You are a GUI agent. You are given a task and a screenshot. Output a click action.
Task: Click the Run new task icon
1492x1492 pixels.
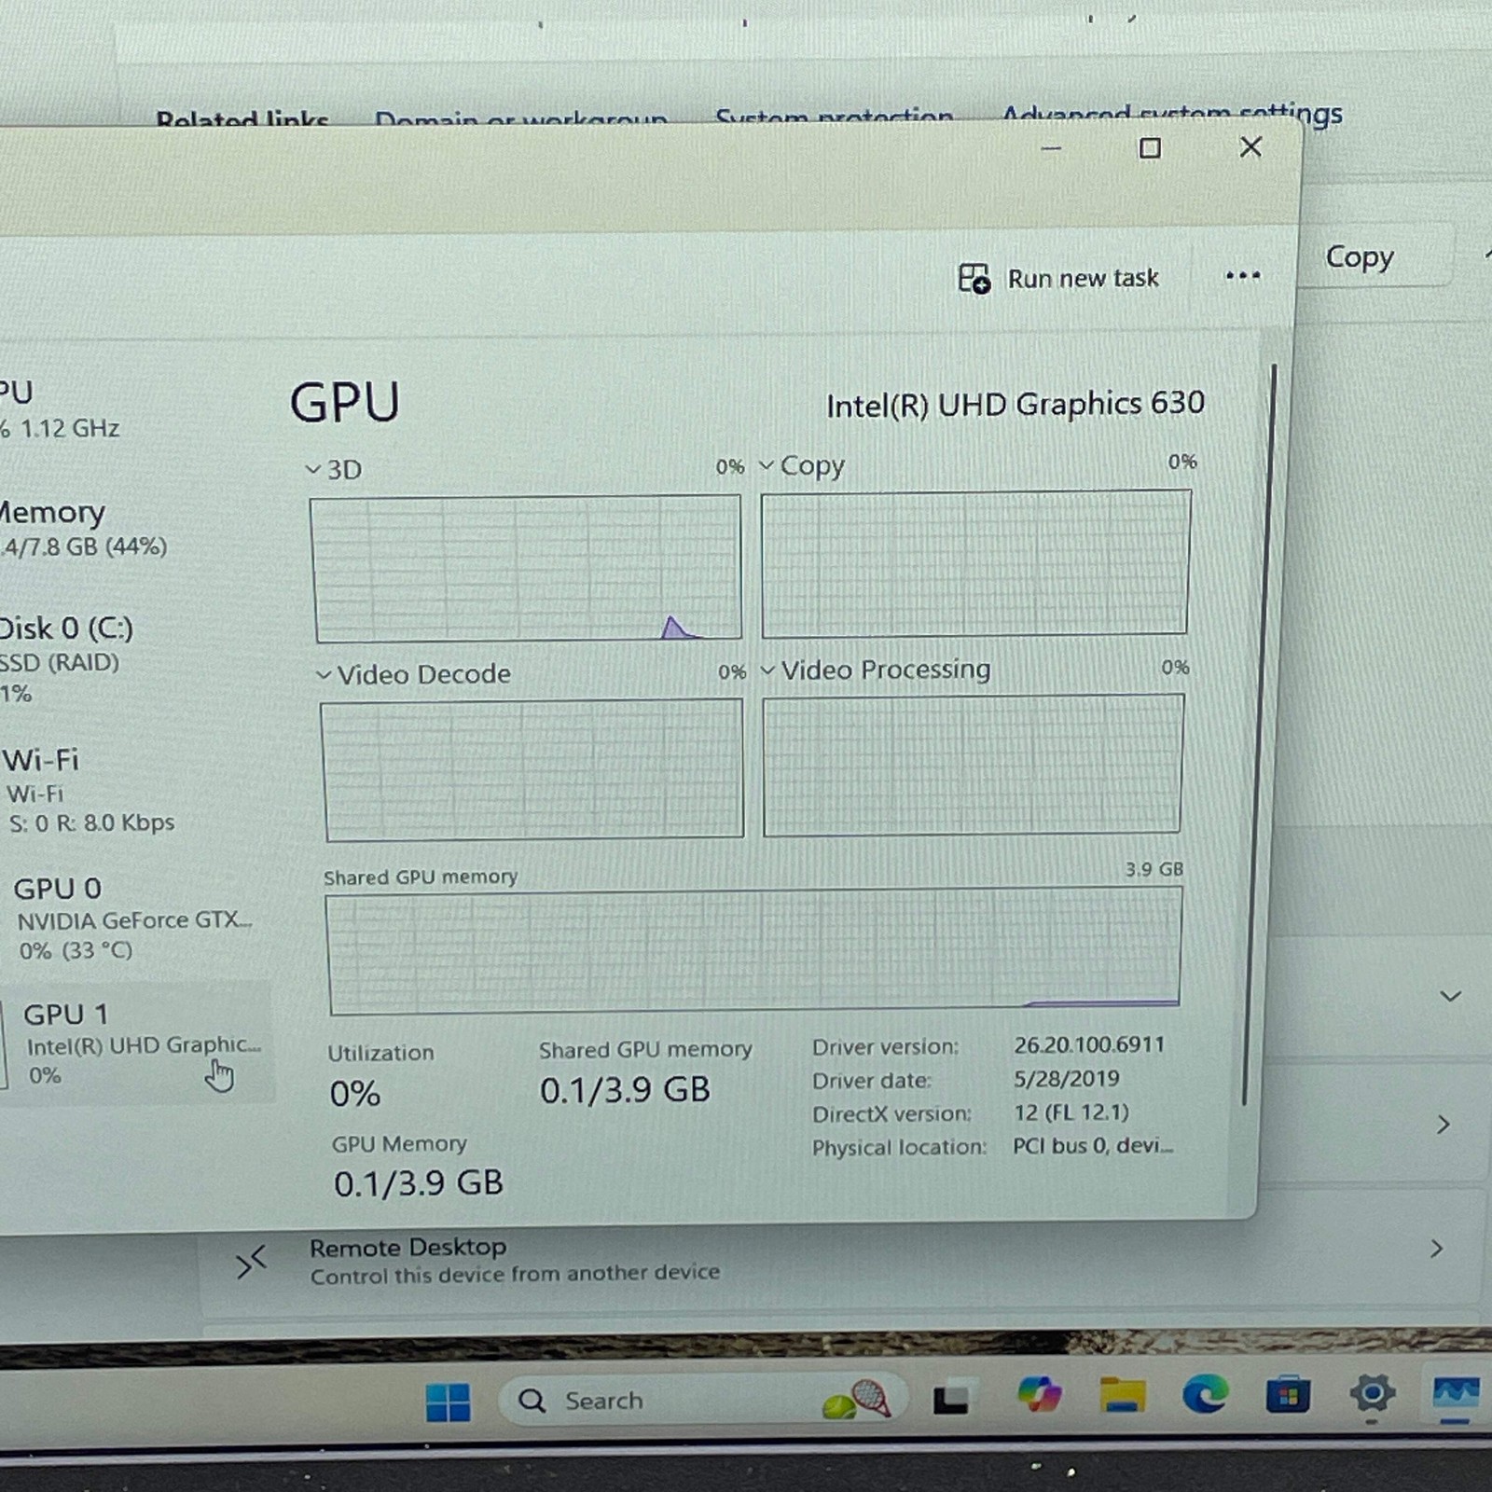pyautogui.click(x=974, y=279)
